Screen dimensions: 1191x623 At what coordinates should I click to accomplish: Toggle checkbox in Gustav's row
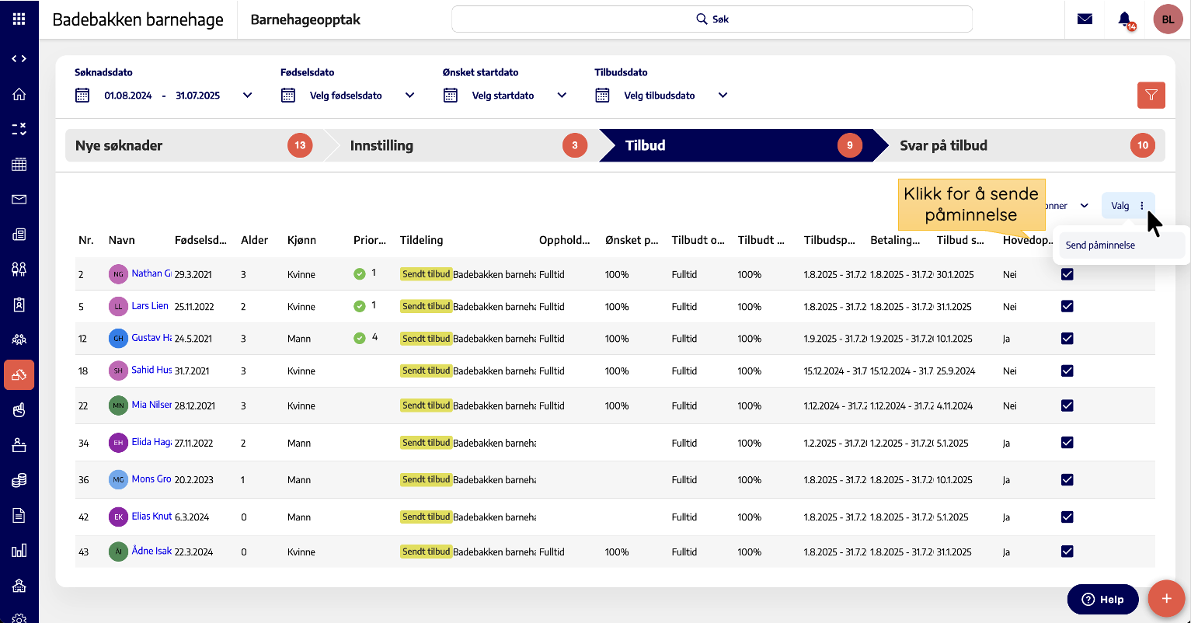point(1067,339)
